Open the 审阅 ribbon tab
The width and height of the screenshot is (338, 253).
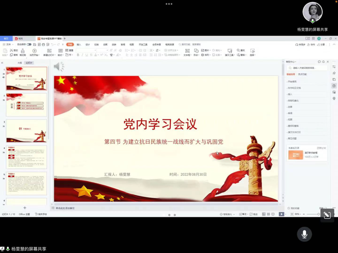pos(123,45)
